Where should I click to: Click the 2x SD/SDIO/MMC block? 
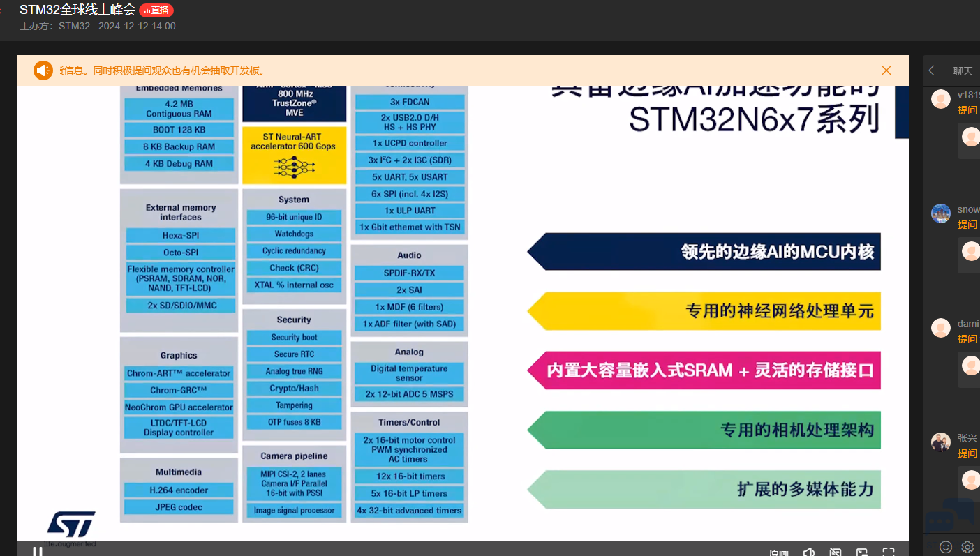coord(181,306)
